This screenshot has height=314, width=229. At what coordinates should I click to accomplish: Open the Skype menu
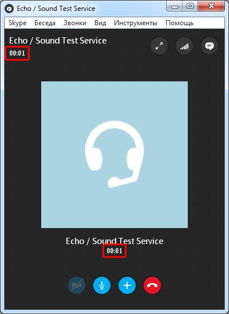[x=18, y=23]
